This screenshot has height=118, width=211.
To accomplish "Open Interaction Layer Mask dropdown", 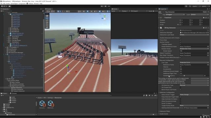I will (194, 35).
